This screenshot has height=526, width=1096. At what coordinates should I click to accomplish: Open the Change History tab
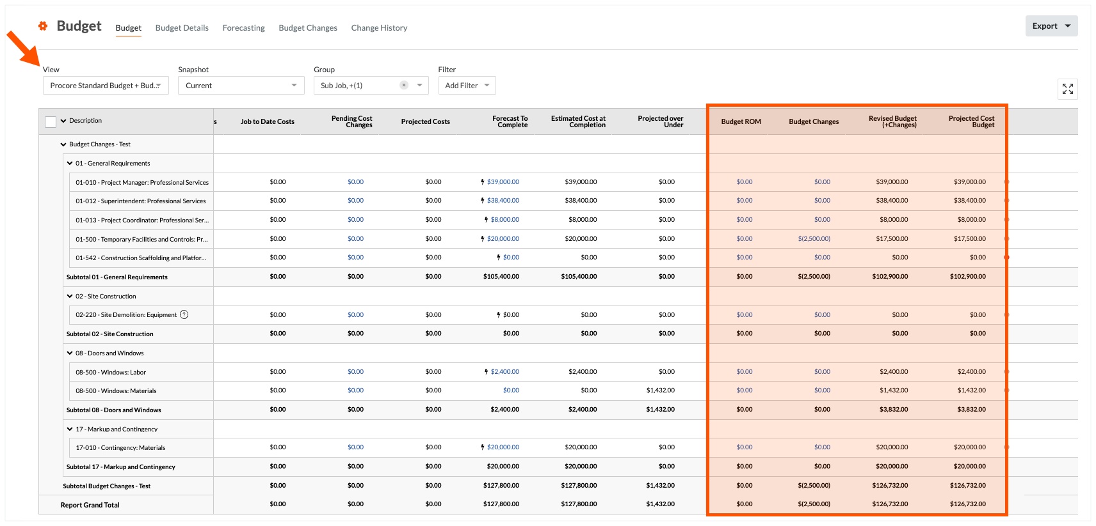point(379,28)
